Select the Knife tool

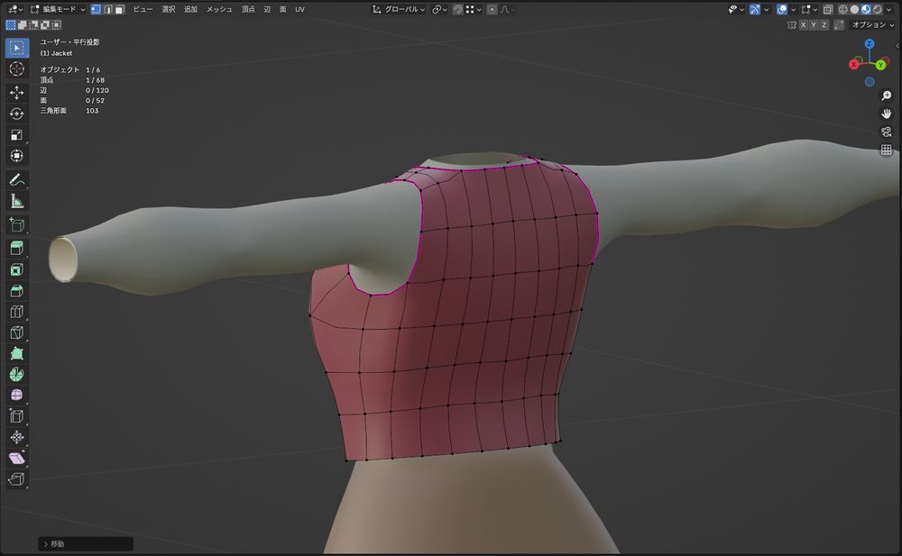click(16, 333)
